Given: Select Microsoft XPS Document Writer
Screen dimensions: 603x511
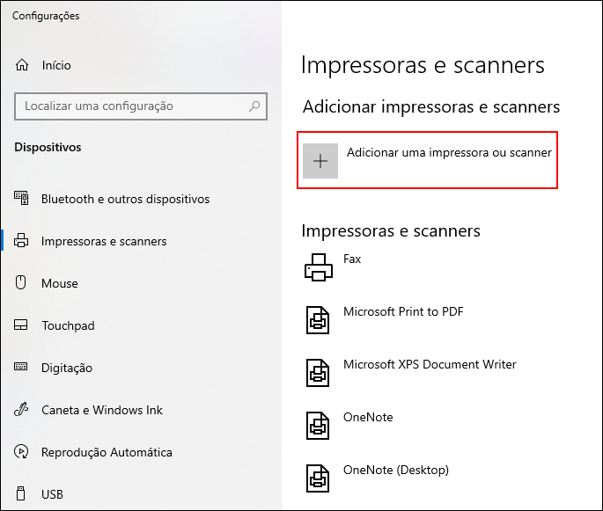Looking at the screenshot, I should (x=430, y=365).
